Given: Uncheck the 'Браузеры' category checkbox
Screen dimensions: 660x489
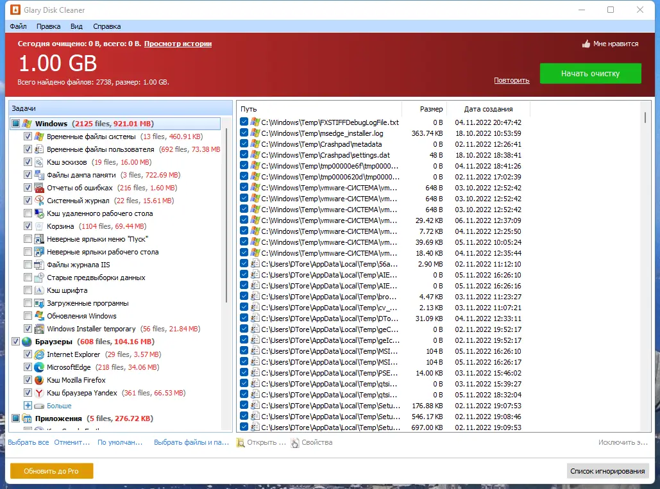Looking at the screenshot, I should [x=15, y=342].
